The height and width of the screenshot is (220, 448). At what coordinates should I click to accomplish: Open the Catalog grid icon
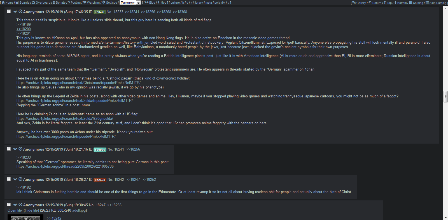pyautogui.click(x=410, y=3)
